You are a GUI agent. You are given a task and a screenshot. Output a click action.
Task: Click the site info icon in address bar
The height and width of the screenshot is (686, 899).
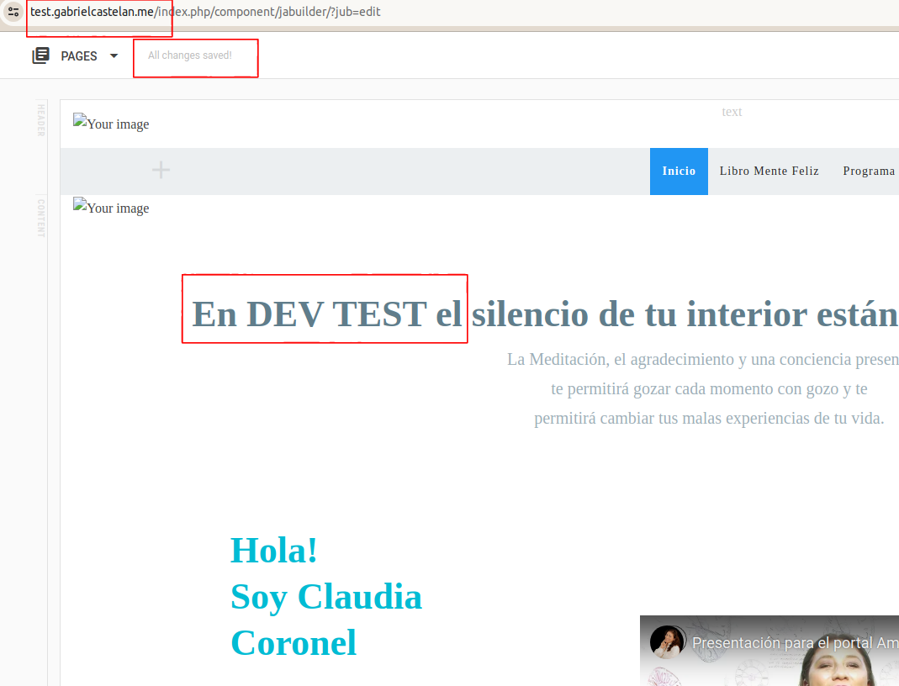pos(13,12)
